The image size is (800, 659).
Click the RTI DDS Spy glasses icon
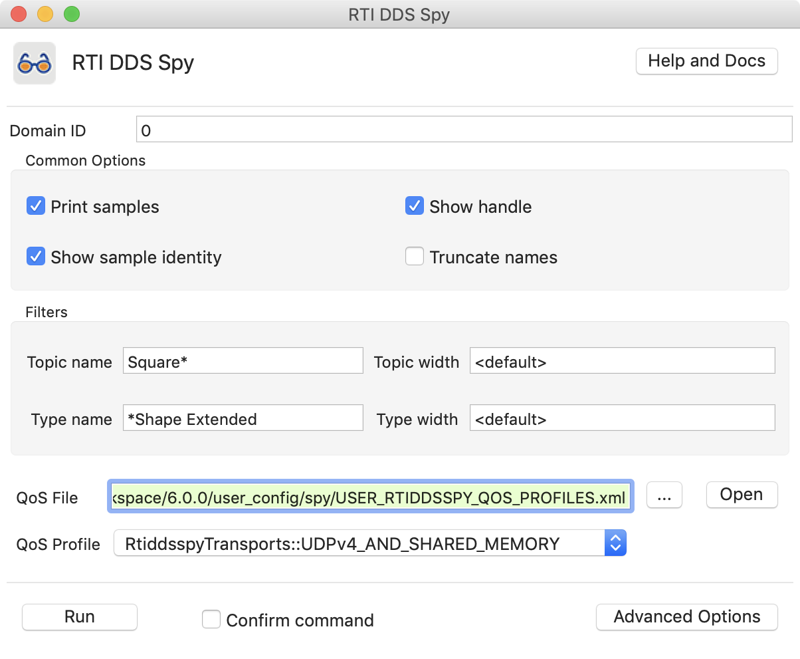point(35,63)
